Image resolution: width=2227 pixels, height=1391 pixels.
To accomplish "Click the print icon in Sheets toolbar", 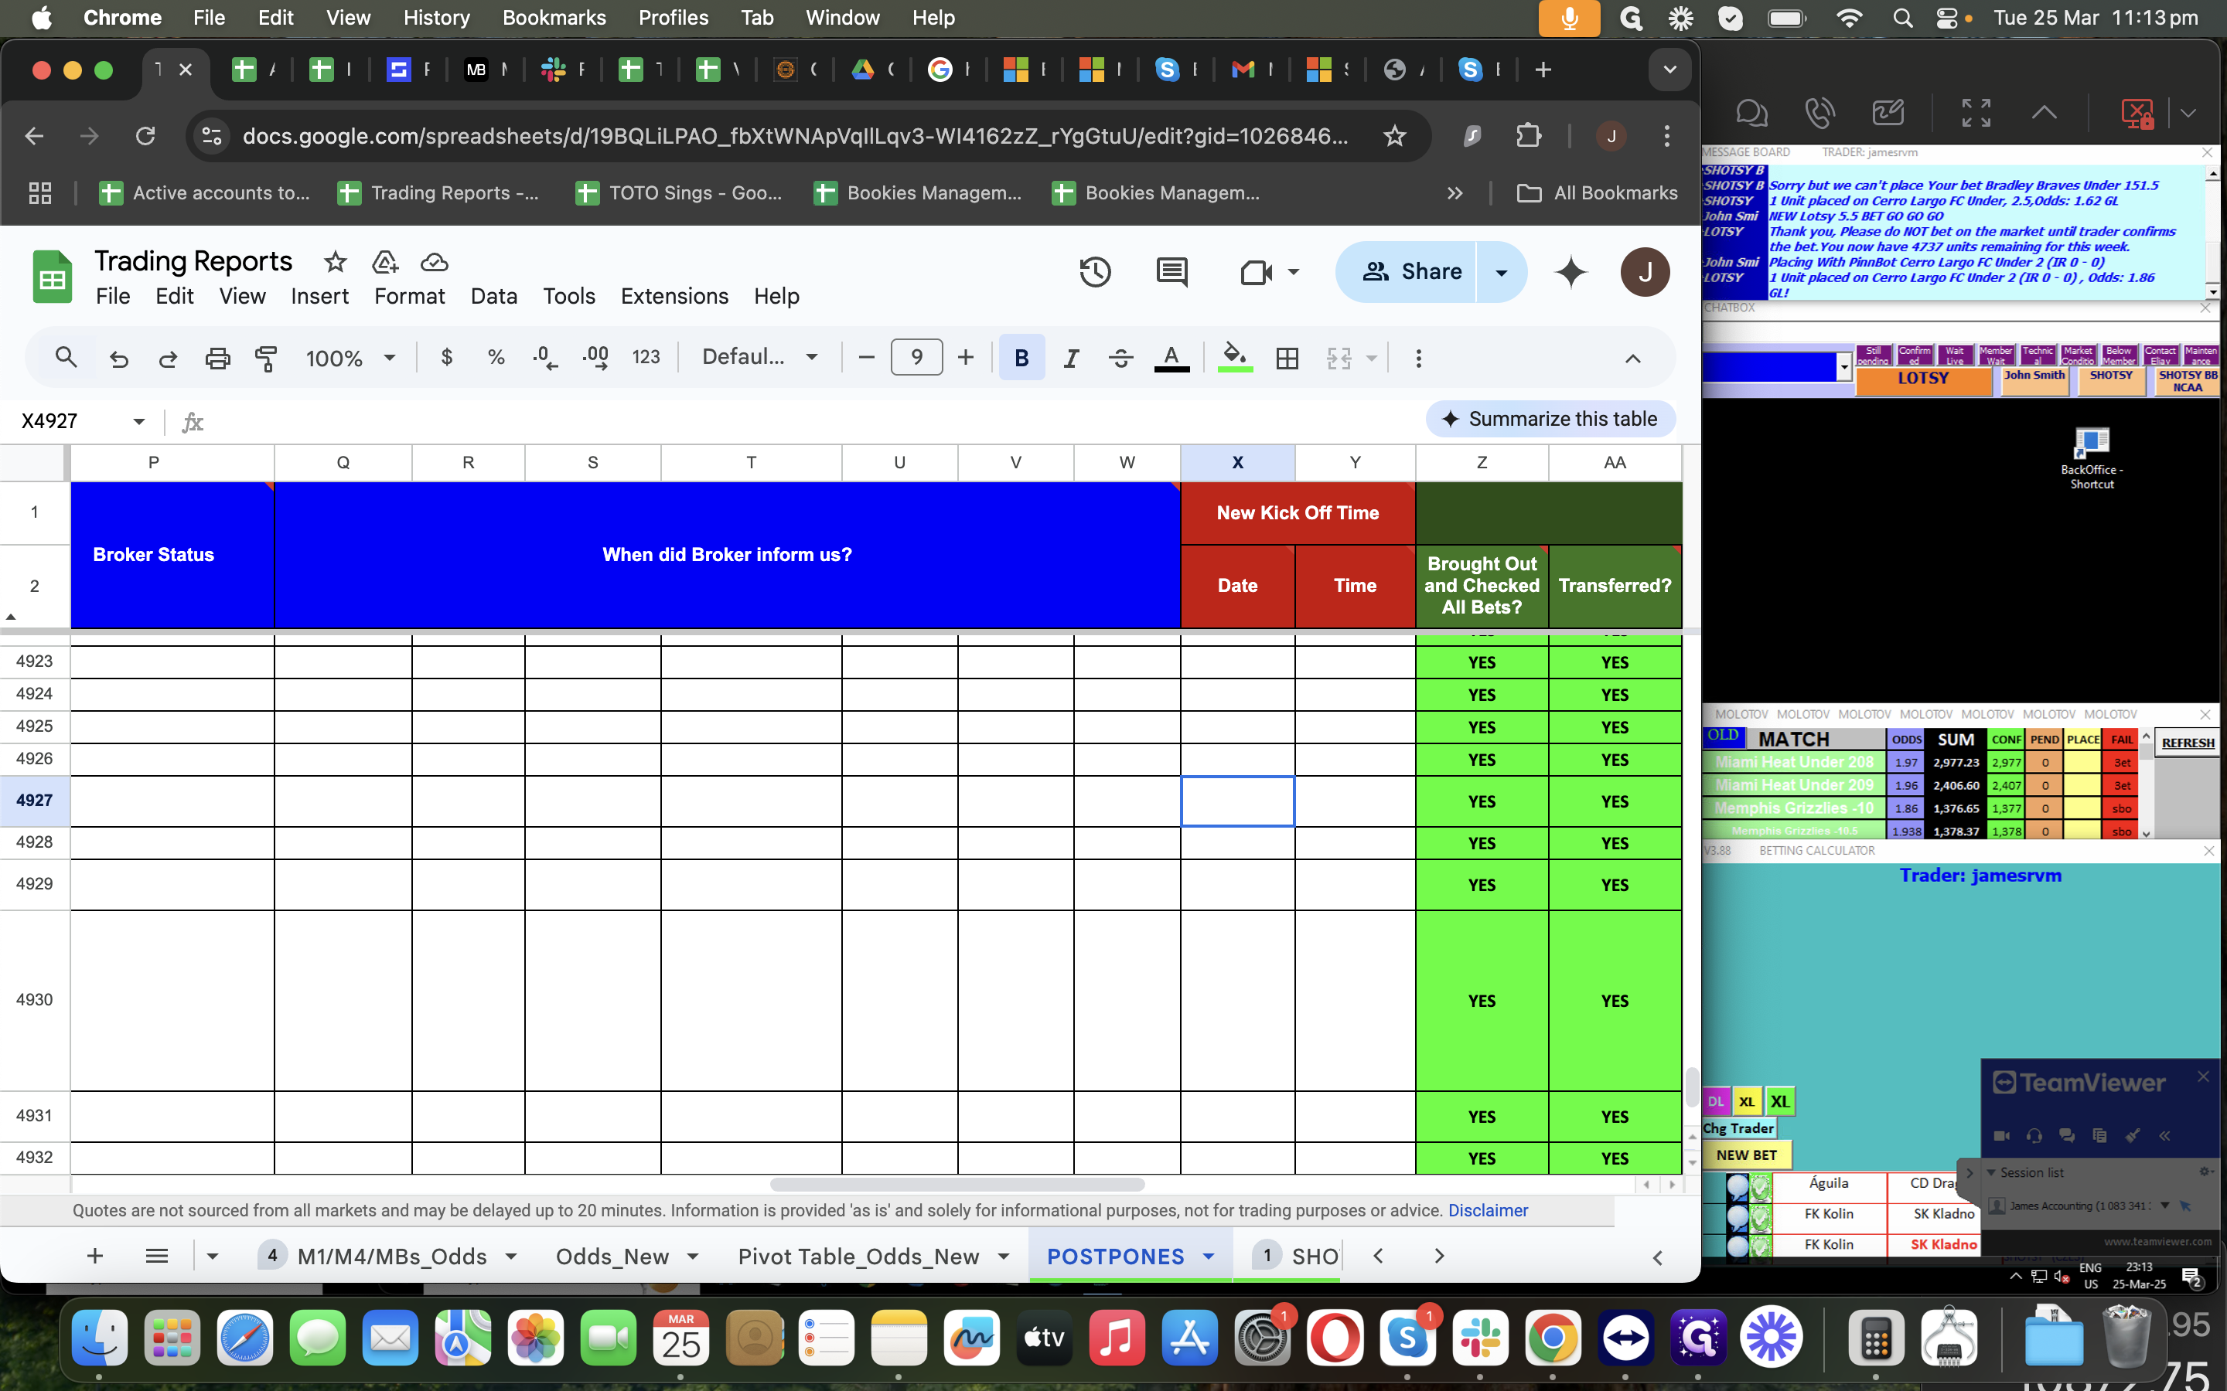I will pyautogui.click(x=217, y=358).
